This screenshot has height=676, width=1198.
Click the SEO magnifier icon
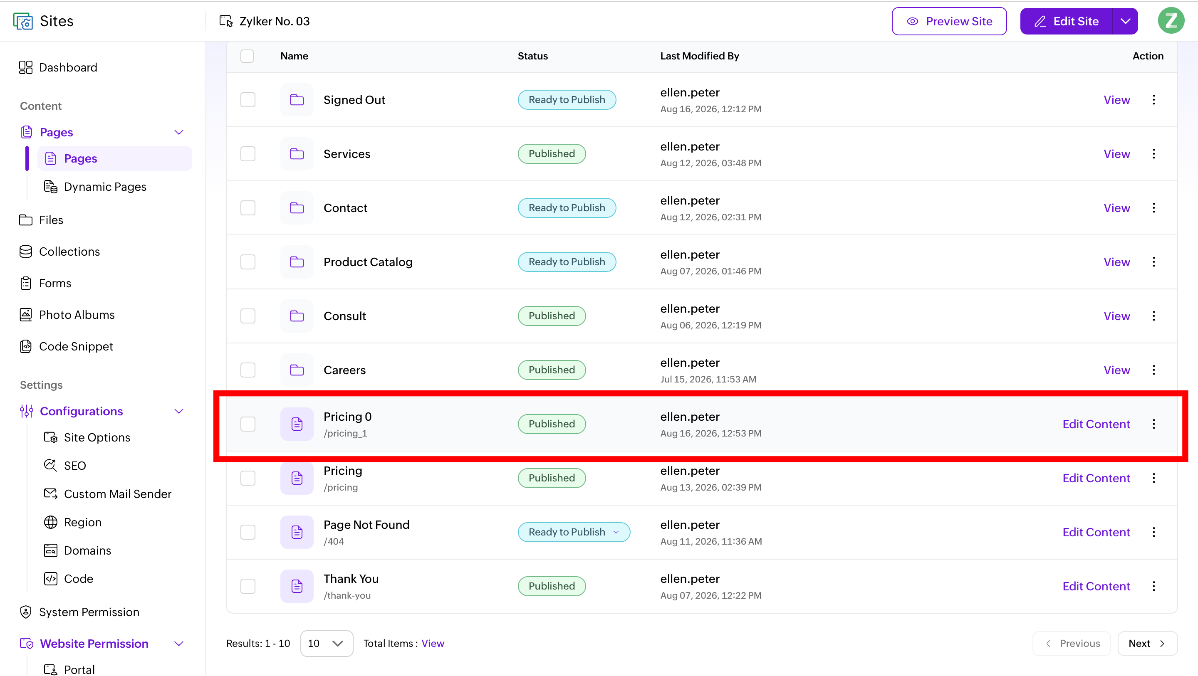(50, 465)
